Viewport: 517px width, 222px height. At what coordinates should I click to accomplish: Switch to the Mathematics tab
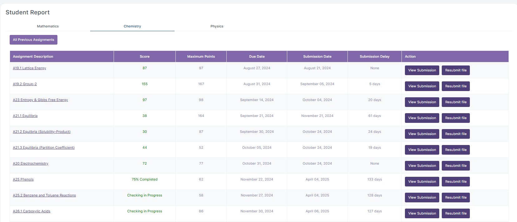point(48,26)
